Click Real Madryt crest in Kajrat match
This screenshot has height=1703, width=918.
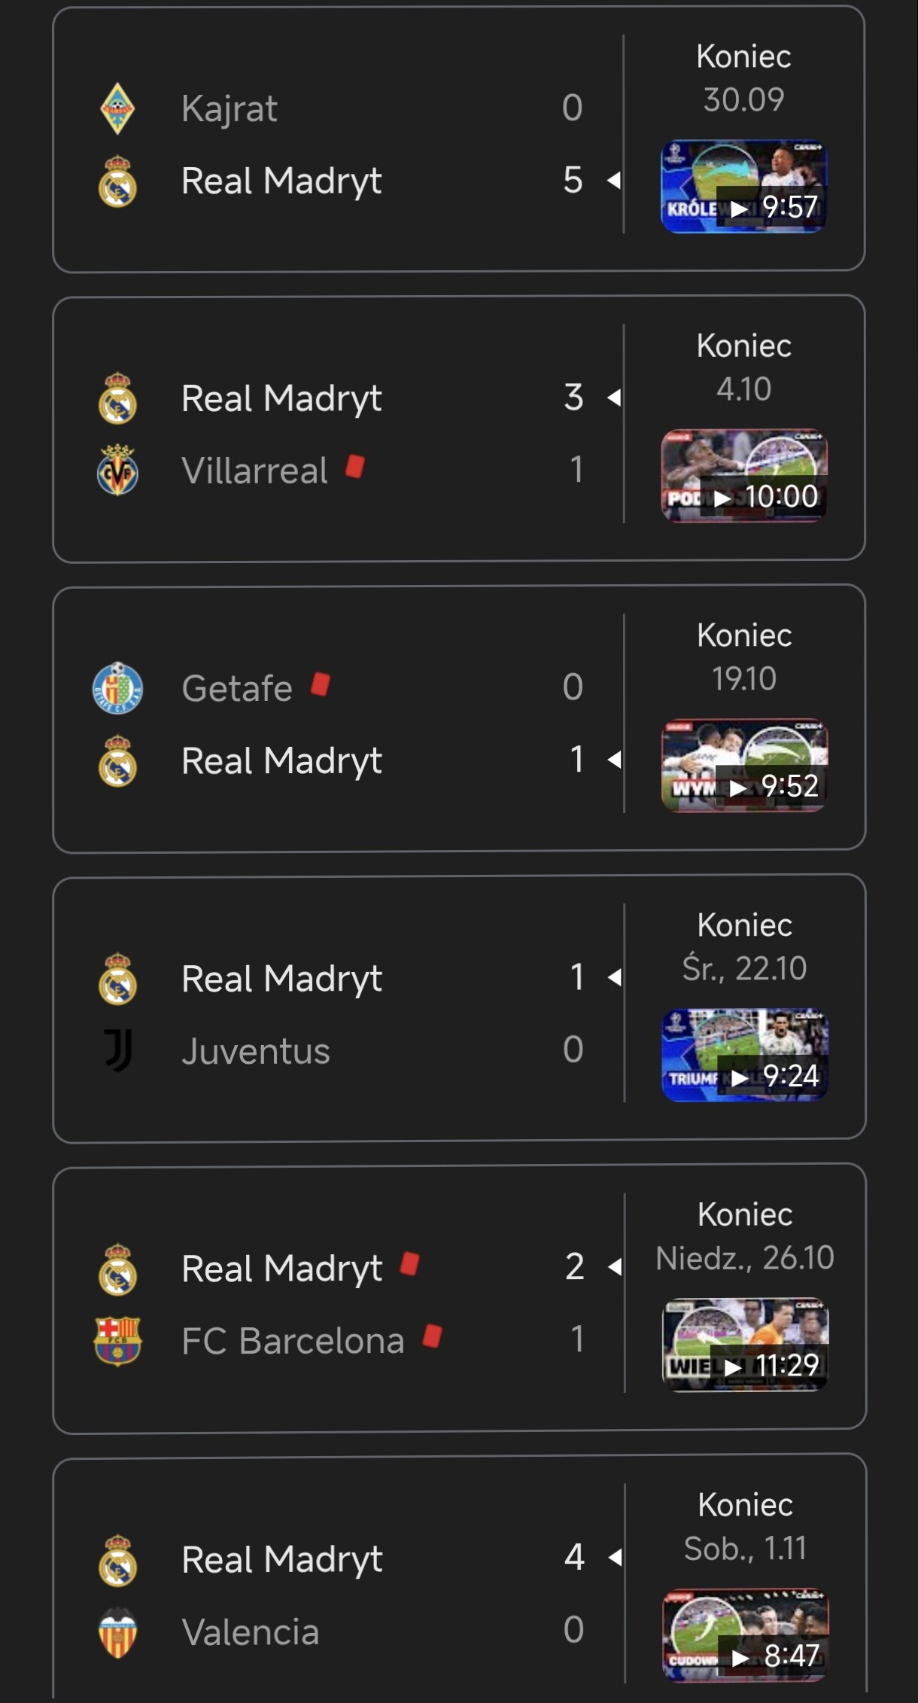pos(117,181)
